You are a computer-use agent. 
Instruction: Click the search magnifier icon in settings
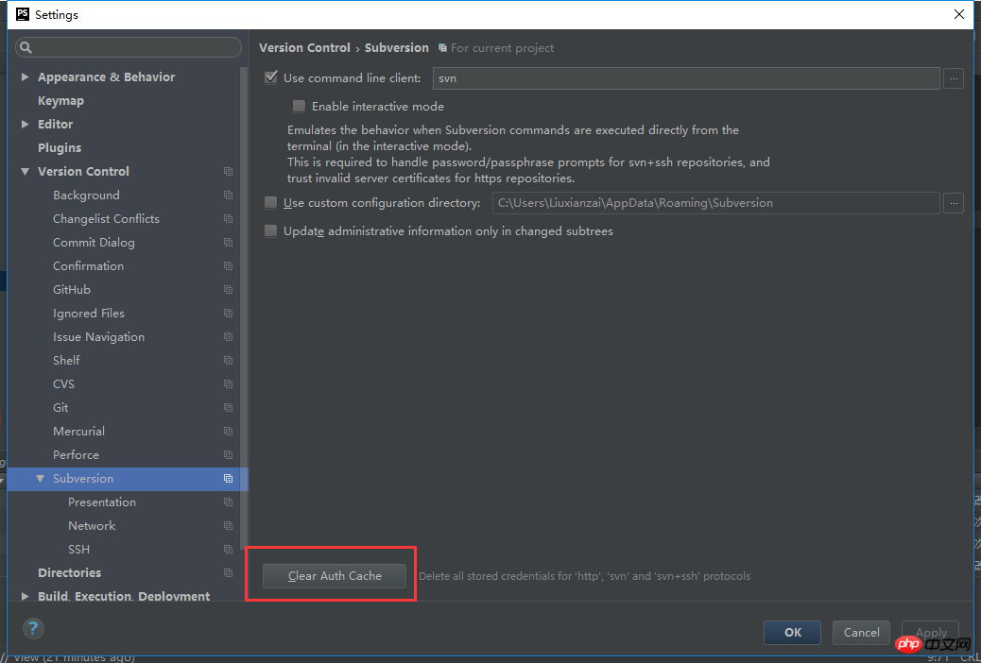click(x=26, y=47)
